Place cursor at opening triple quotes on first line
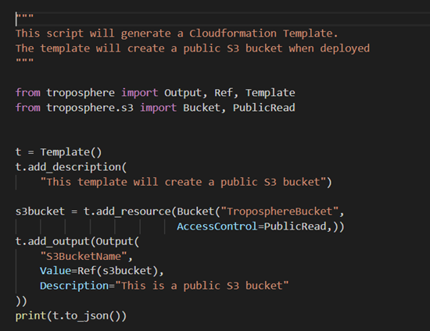The image size is (430, 331). coord(25,16)
